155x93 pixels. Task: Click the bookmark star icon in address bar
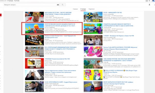(x=149, y=1)
